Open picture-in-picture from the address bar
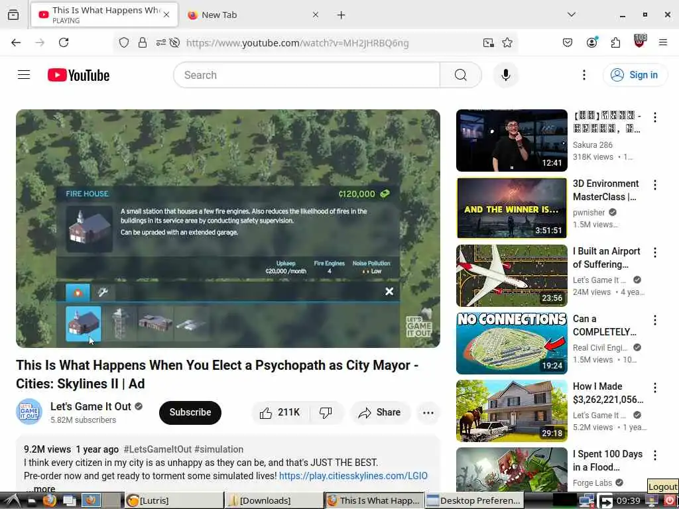679x509 pixels. tap(489, 42)
